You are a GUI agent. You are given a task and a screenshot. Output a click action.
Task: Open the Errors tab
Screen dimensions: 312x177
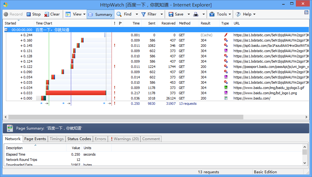pyautogui.click(x=100, y=139)
